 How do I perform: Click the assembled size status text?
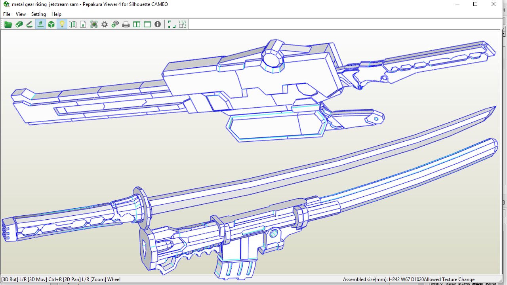coord(383,279)
